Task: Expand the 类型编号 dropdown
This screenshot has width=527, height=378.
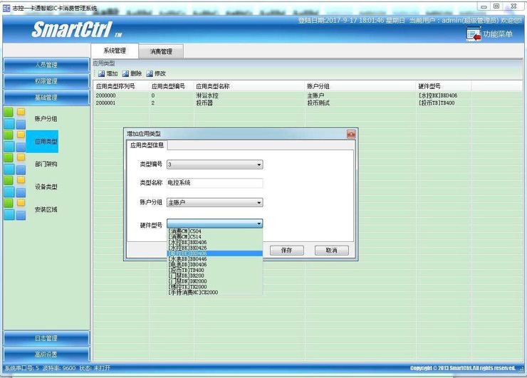Action: pos(259,164)
